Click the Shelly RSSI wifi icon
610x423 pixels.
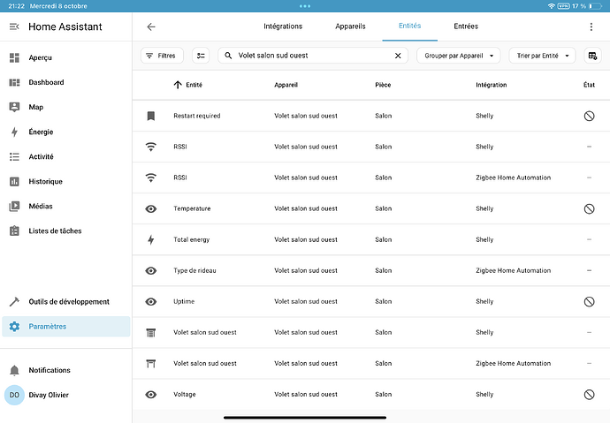[151, 147]
